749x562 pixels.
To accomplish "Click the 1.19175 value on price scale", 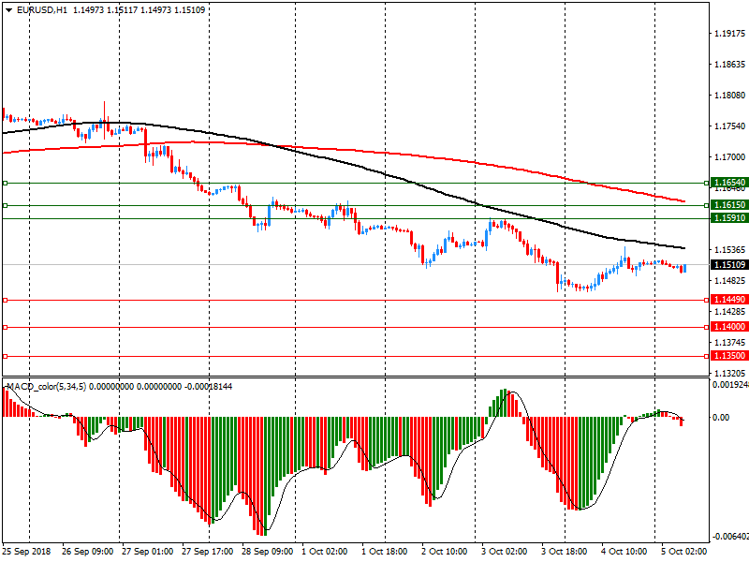I will pos(728,35).
